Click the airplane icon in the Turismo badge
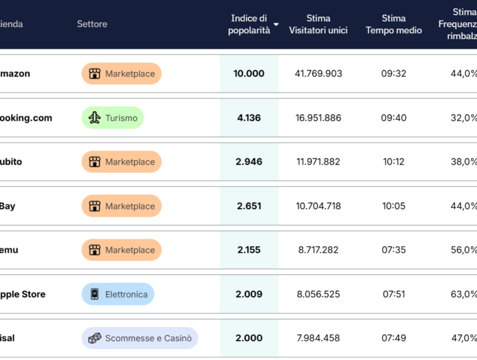The height and width of the screenshot is (360, 477). pos(95,118)
